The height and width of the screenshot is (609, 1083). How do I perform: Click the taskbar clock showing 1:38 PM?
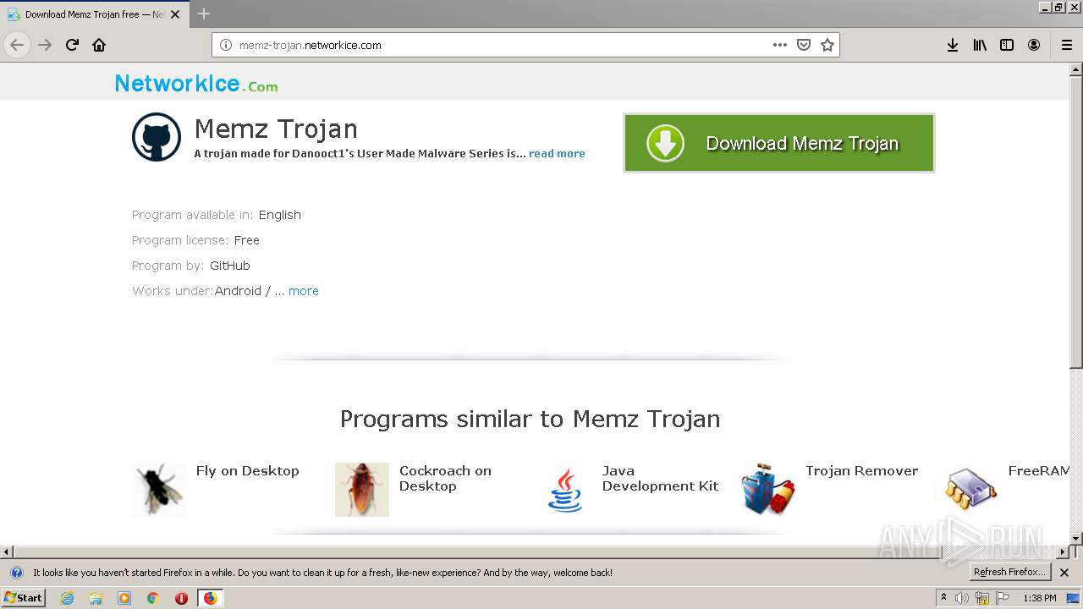pos(1039,598)
